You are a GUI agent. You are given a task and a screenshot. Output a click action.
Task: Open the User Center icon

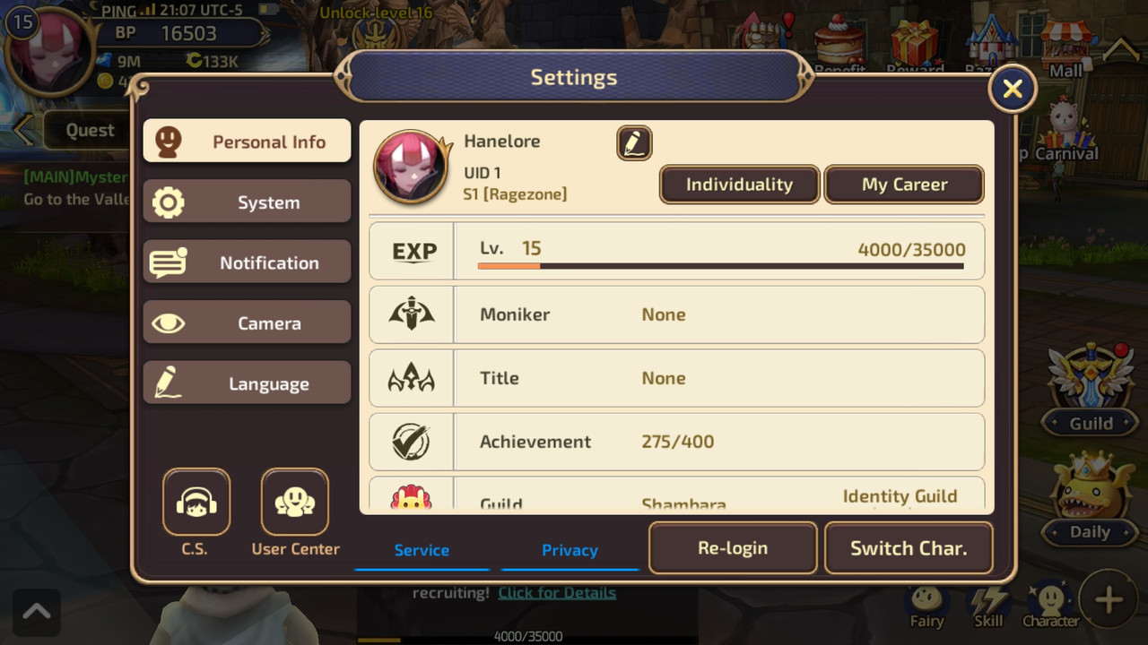coord(295,503)
